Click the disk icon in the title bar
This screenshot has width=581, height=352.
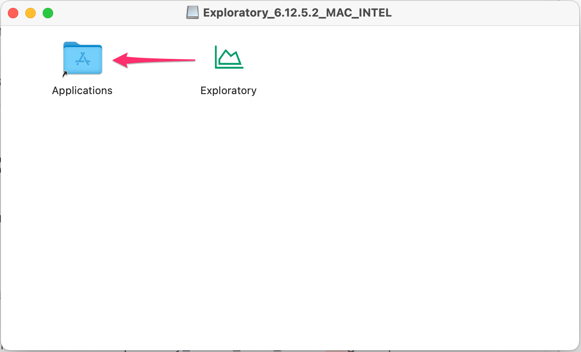192,13
